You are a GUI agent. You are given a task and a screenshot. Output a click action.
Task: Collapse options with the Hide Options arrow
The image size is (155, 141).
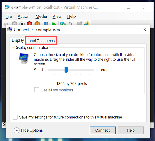[17, 130]
